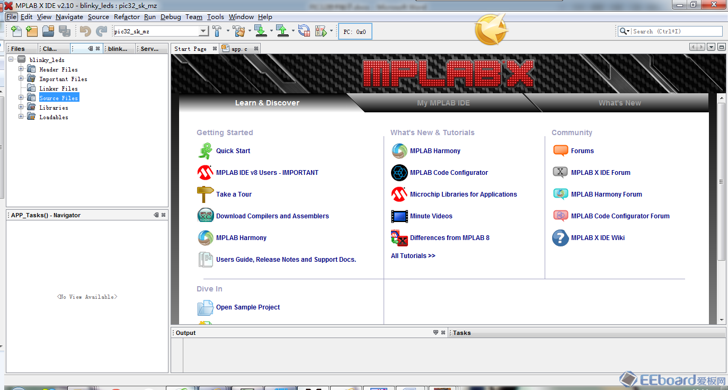
Task: Click the Take a Tour signpost icon
Action: coord(205,194)
